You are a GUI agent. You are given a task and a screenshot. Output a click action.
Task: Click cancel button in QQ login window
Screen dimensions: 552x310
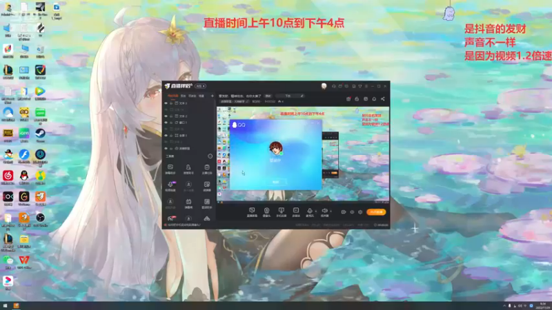[x=275, y=182]
